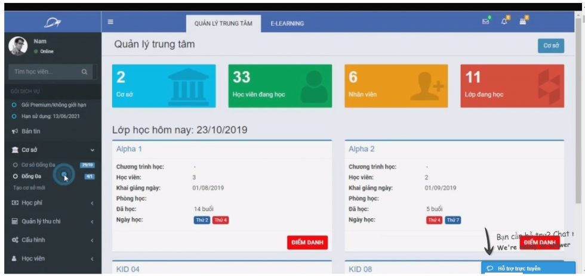Viewport: 585px width, 276px height.
Task: Click the cubes icon on Lớp đang học card
Action: click(x=549, y=86)
